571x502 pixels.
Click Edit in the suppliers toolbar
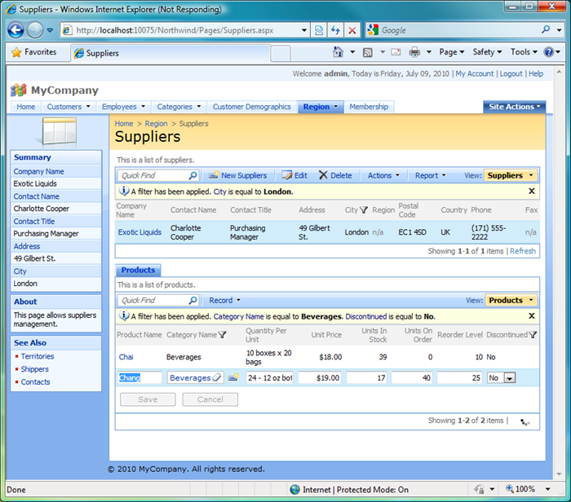pos(294,175)
